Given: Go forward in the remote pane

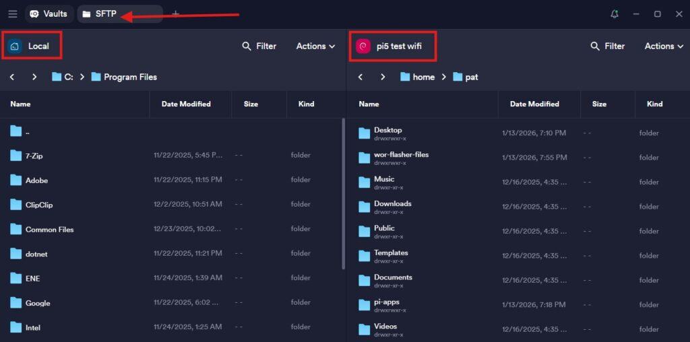Looking at the screenshot, I should point(383,77).
